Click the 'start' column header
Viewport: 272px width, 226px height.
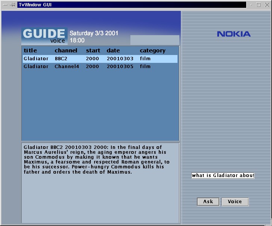click(x=93, y=51)
